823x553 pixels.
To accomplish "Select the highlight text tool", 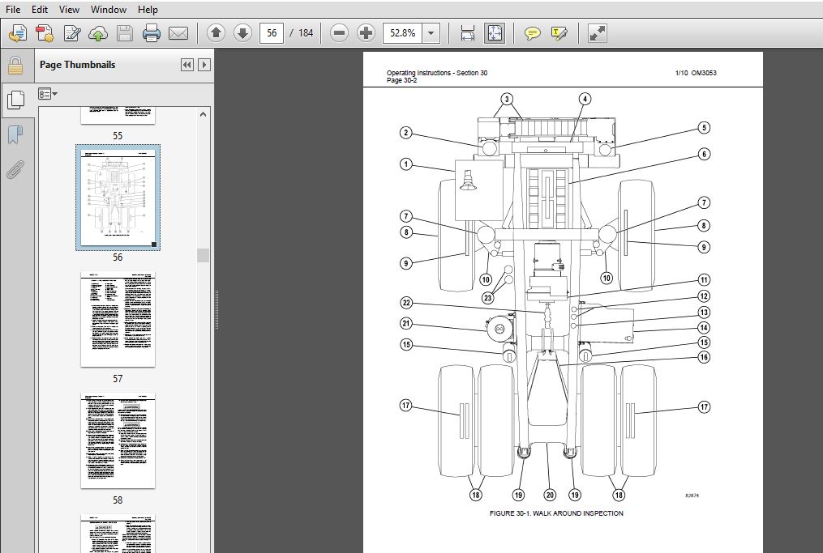I will (559, 33).
